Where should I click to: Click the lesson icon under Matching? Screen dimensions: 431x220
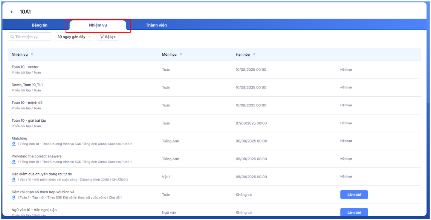pyautogui.click(x=14, y=144)
